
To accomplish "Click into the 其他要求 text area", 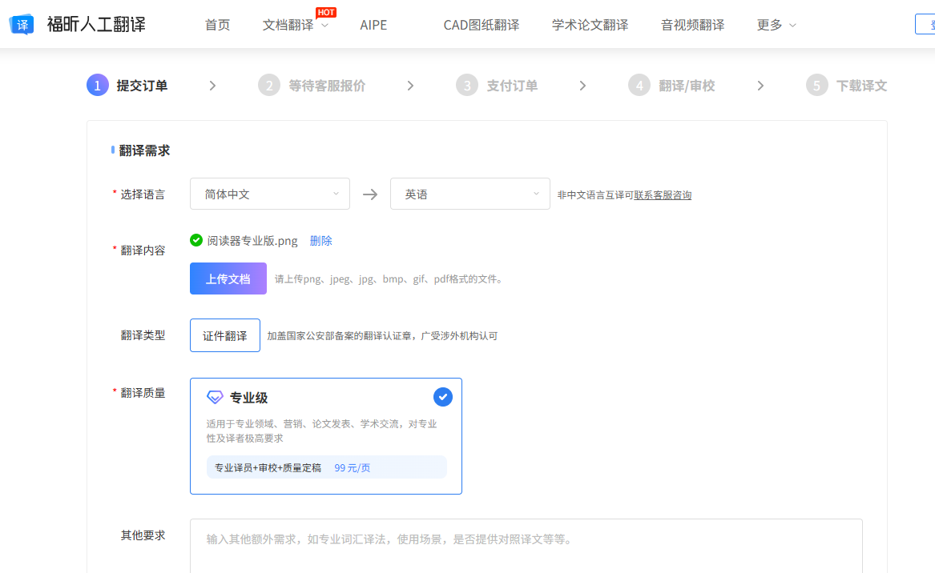I will 526,546.
